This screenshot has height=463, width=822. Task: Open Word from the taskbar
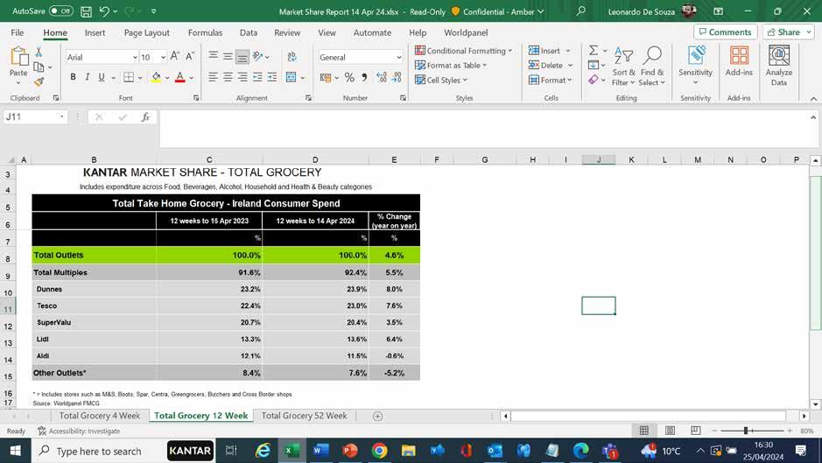pyautogui.click(x=320, y=451)
